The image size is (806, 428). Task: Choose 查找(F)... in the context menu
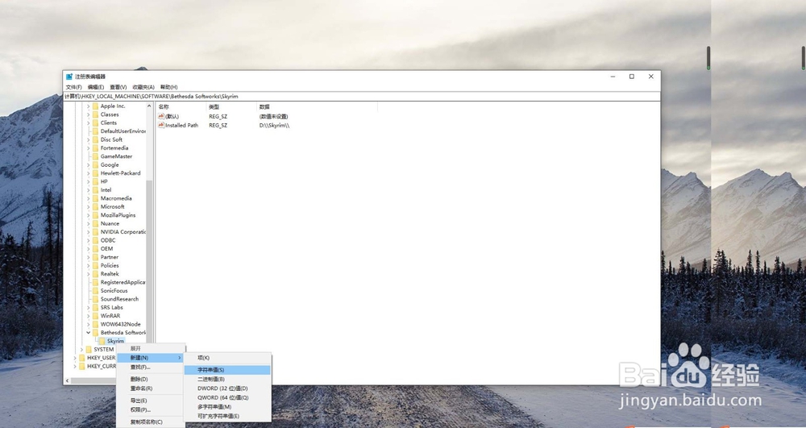tap(151, 368)
